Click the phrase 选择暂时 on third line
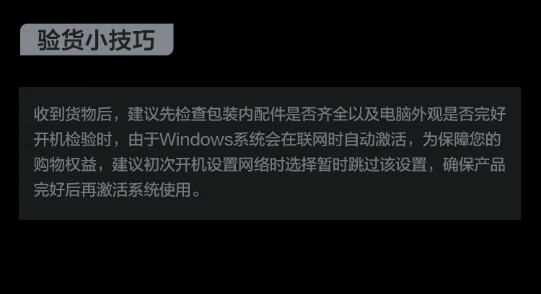 (317, 164)
